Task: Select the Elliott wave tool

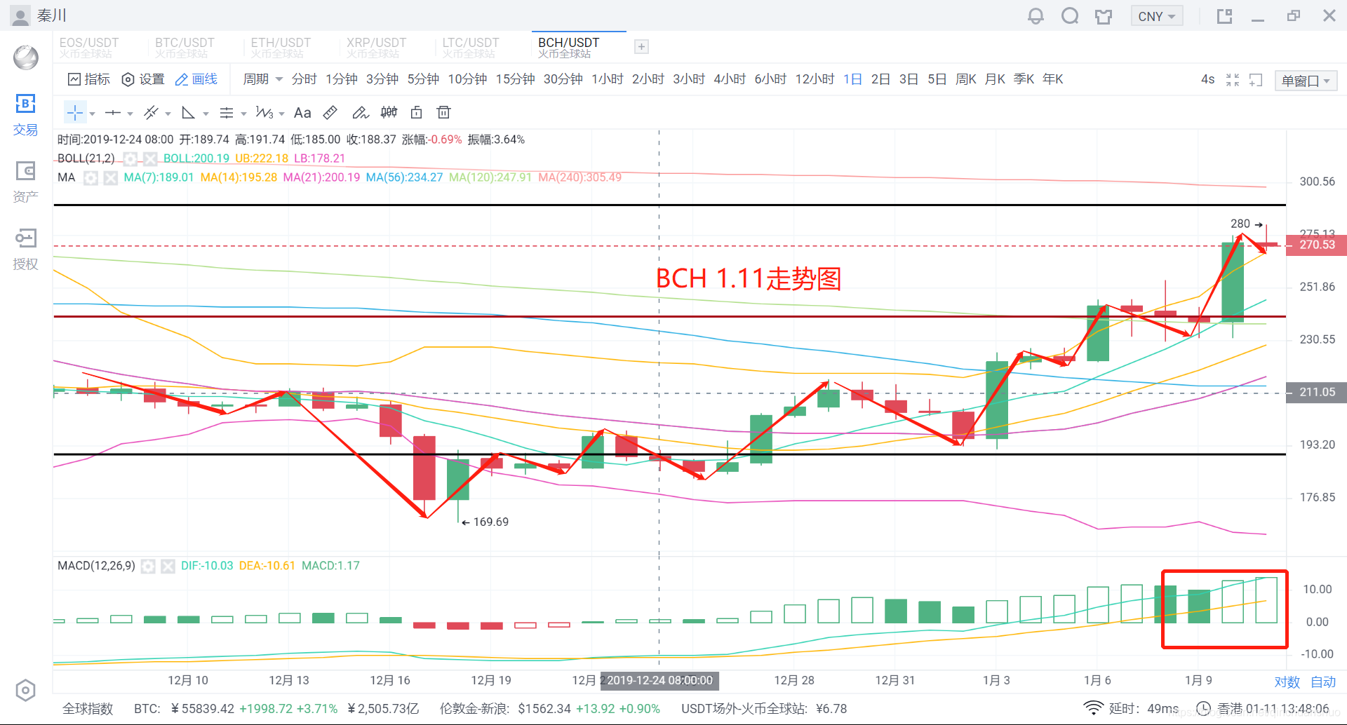Action: point(264,113)
